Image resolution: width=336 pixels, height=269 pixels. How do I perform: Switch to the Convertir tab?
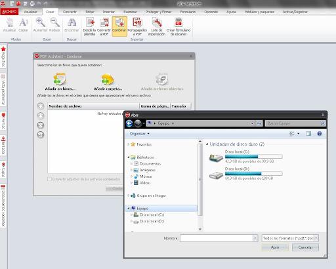pyautogui.click(x=70, y=12)
